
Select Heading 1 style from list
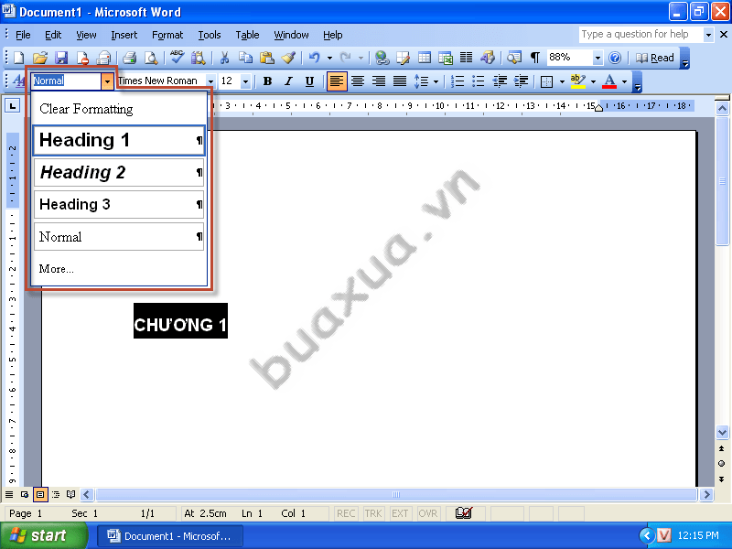[119, 140]
